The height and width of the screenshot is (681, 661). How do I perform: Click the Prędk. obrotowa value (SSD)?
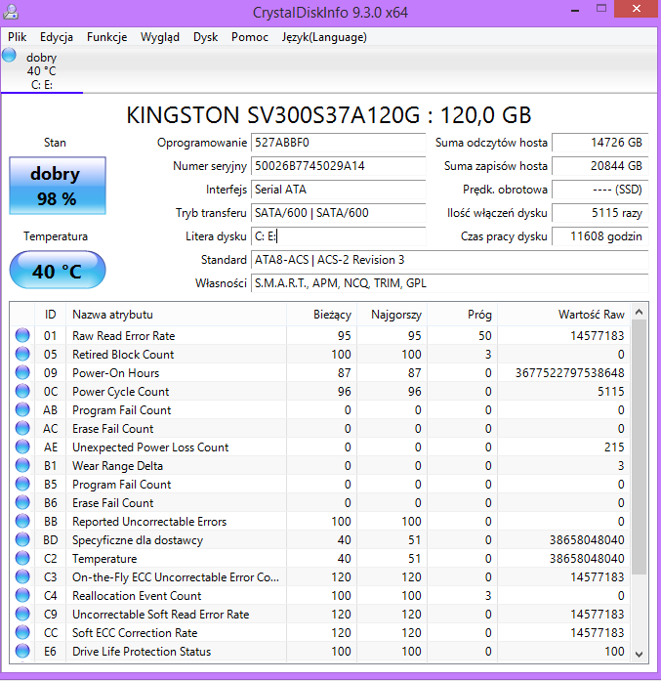pyautogui.click(x=599, y=190)
